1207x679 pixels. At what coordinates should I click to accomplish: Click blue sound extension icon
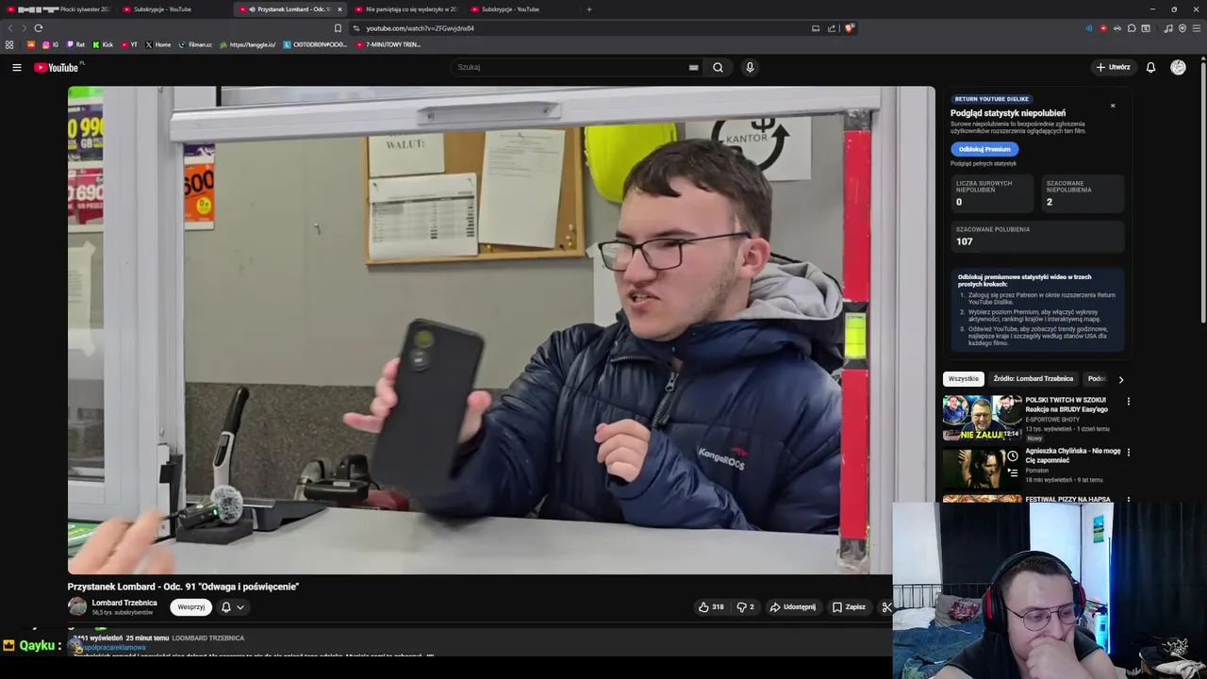pos(1089,28)
